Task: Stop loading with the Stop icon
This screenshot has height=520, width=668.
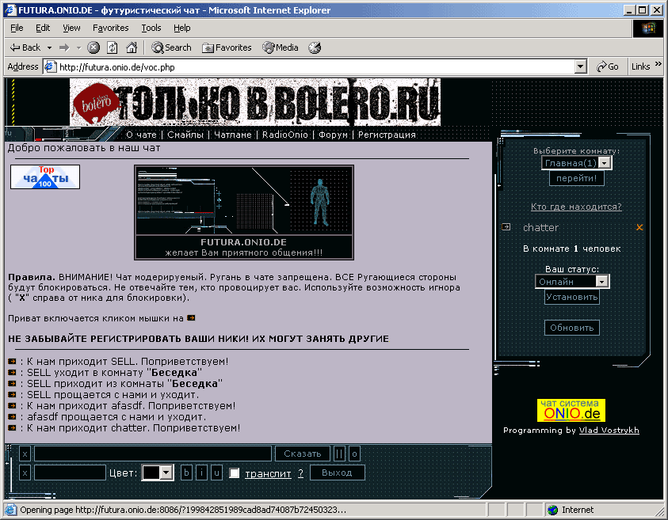Action: [x=94, y=47]
